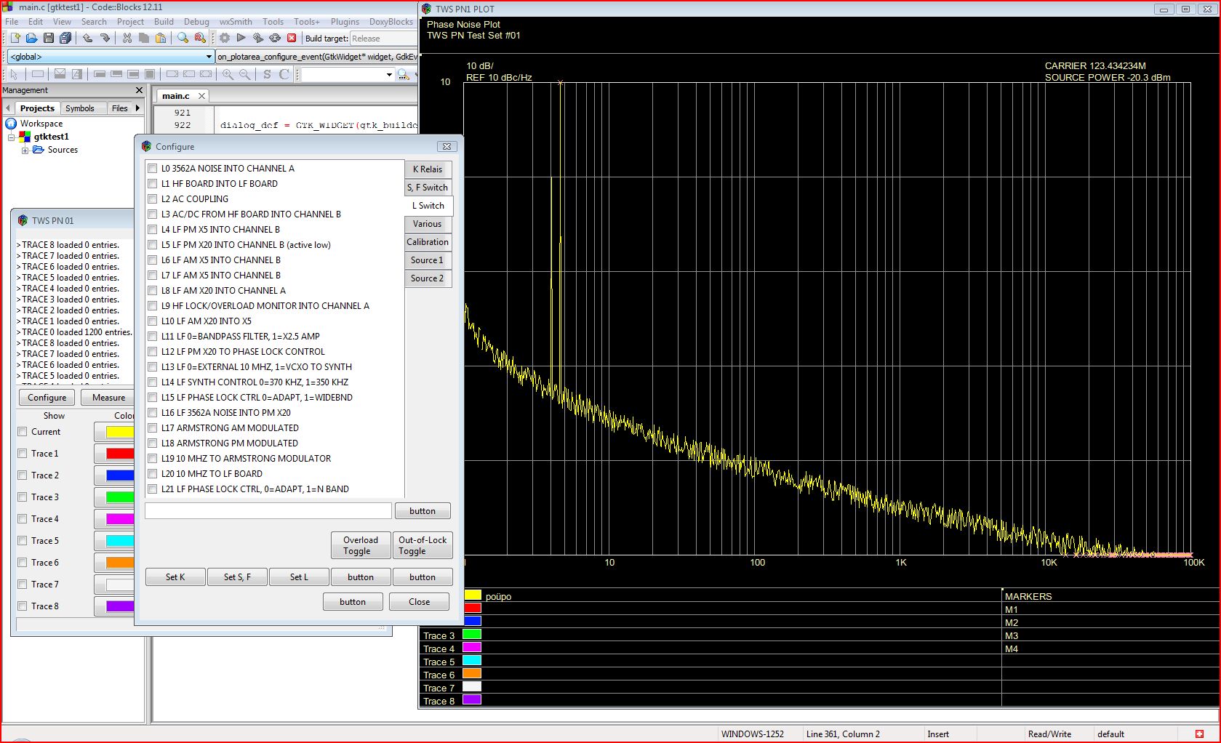Click the Save all files icon
Viewport: 1221px width, 743px height.
pos(65,38)
